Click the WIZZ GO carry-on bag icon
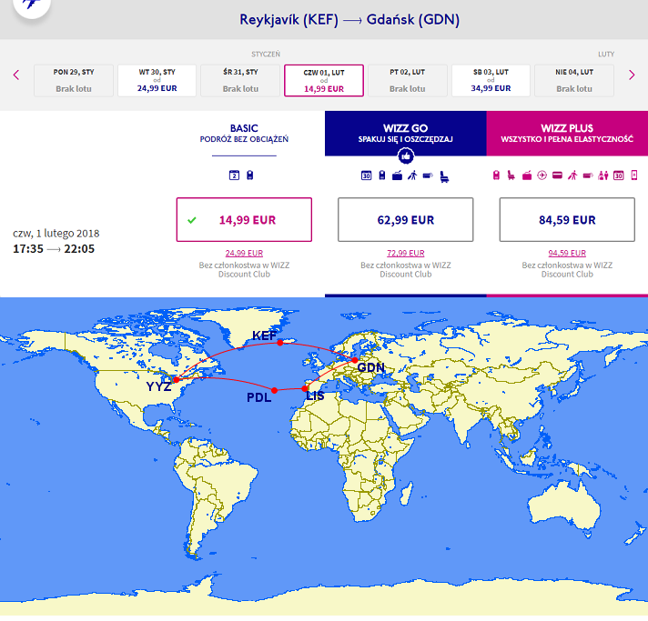Viewport: 648px width, 621px height. point(382,175)
